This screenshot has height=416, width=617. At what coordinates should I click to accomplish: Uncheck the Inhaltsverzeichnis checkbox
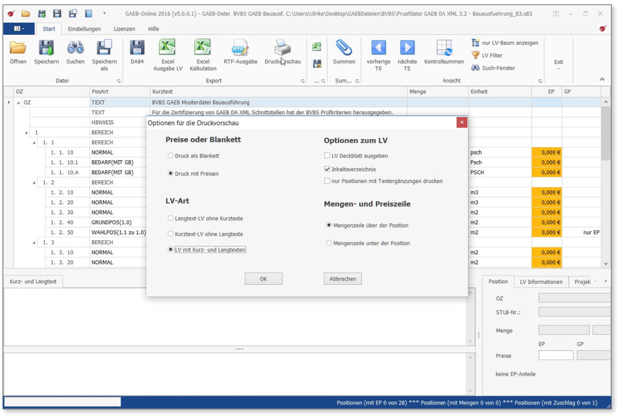coord(327,169)
